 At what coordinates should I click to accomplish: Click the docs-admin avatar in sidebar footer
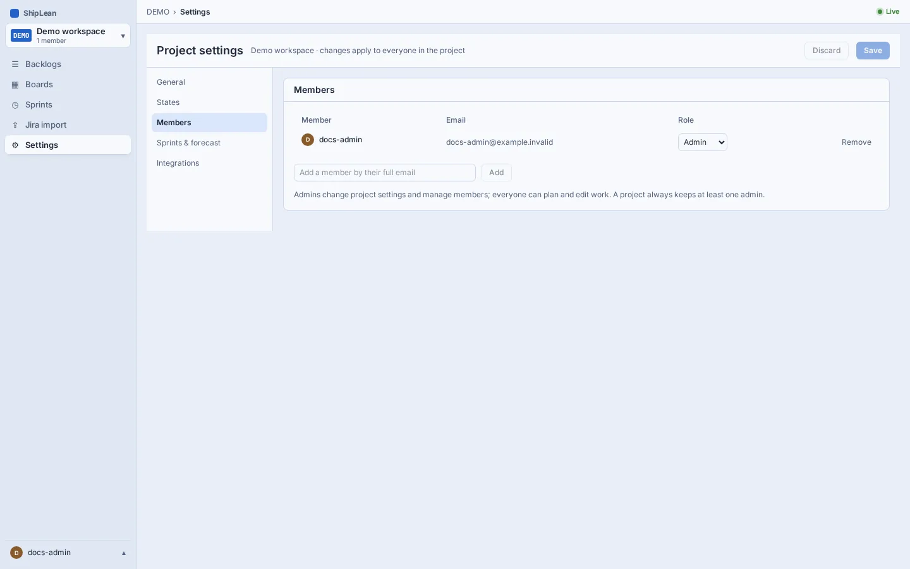point(16,553)
